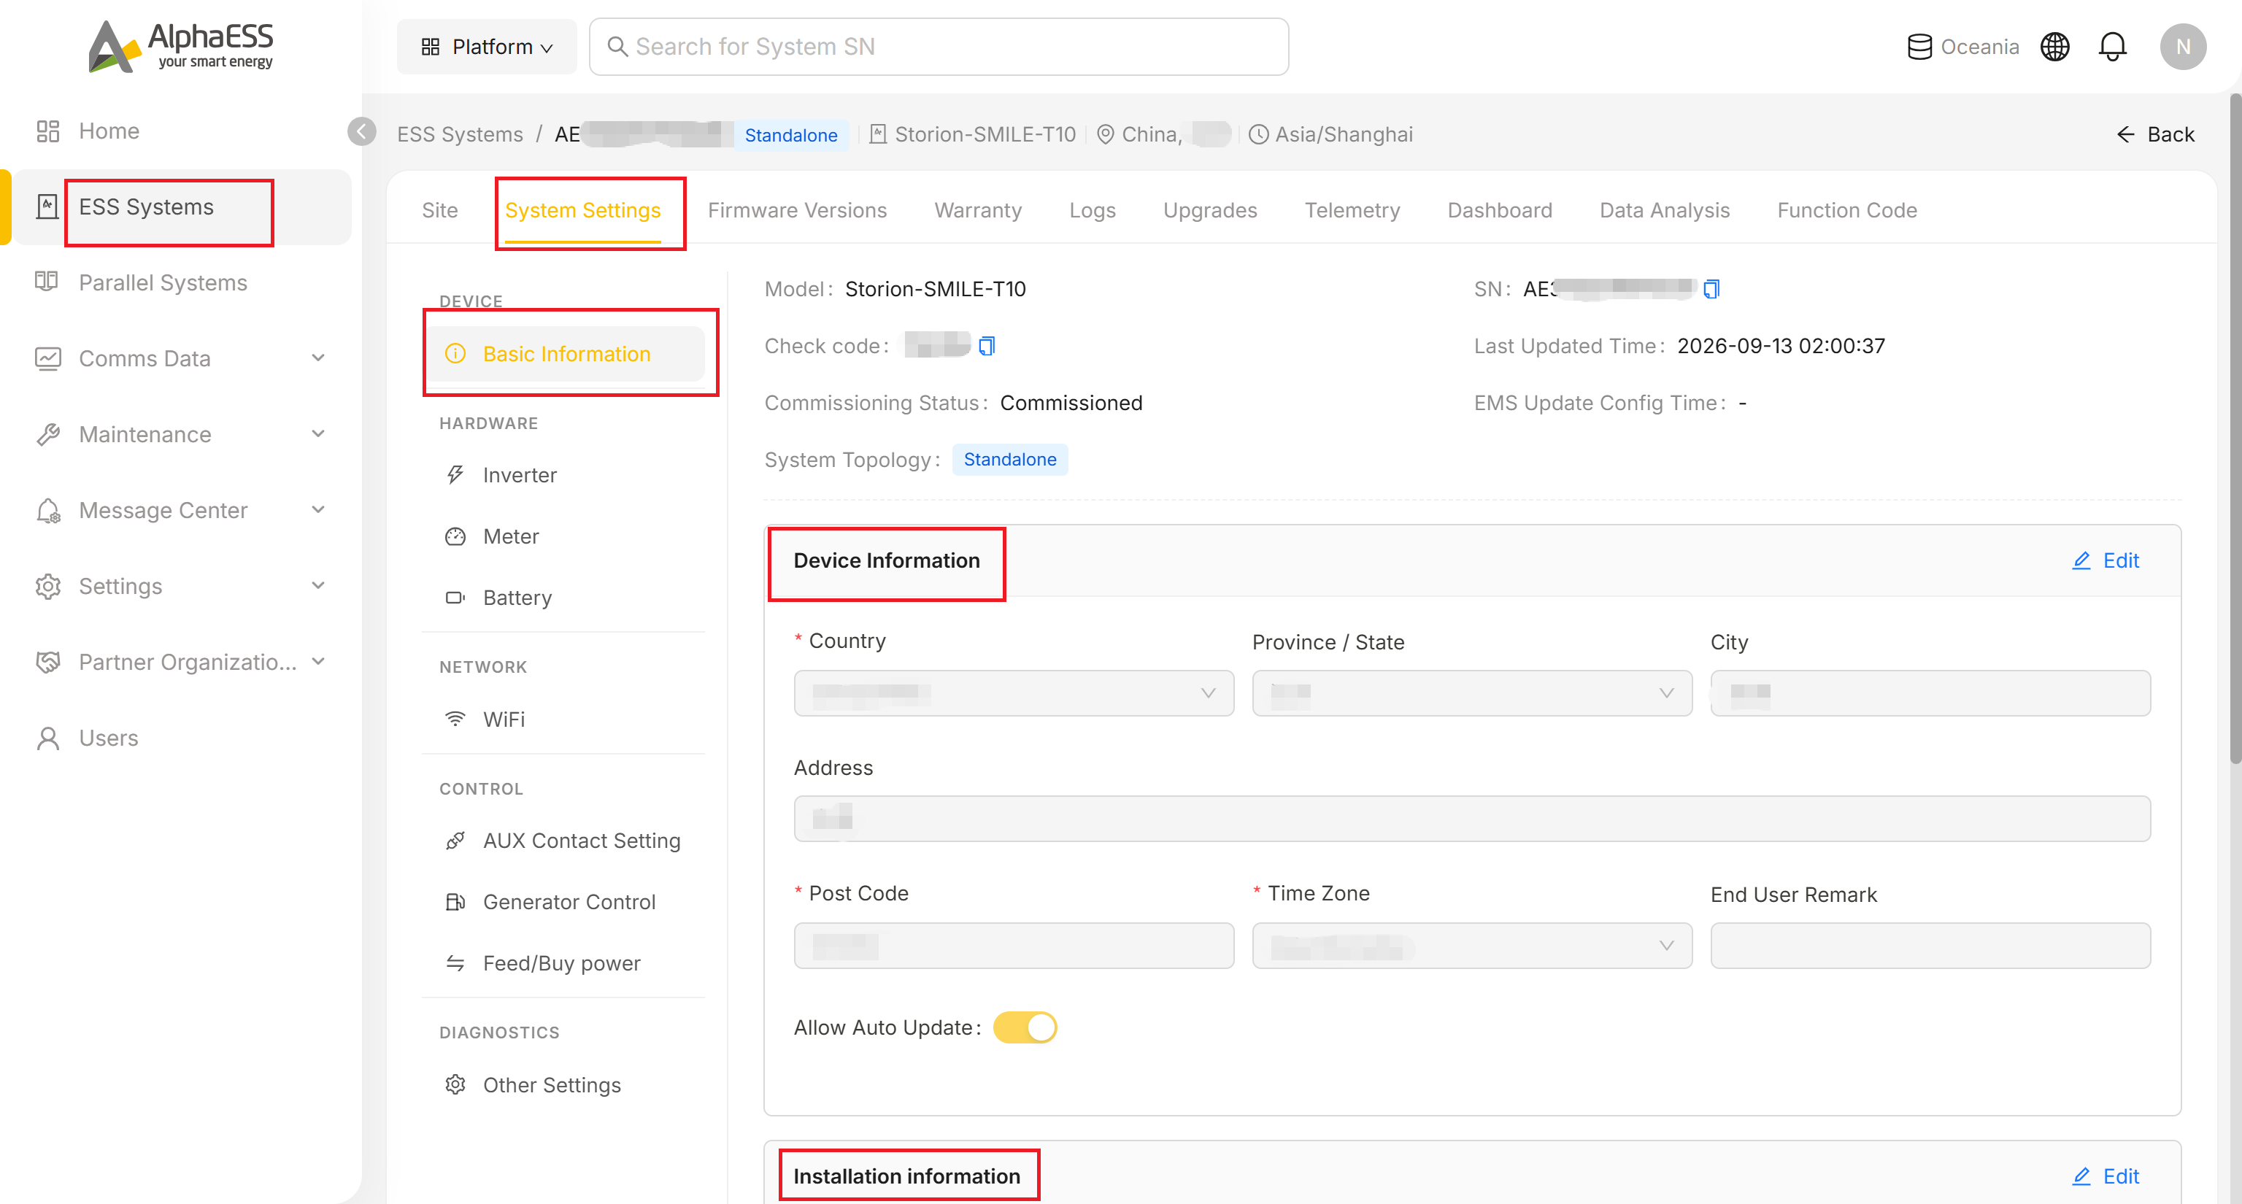Screen dimensions: 2242x1204
Task: Open the Platform dropdown
Action: click(487, 46)
